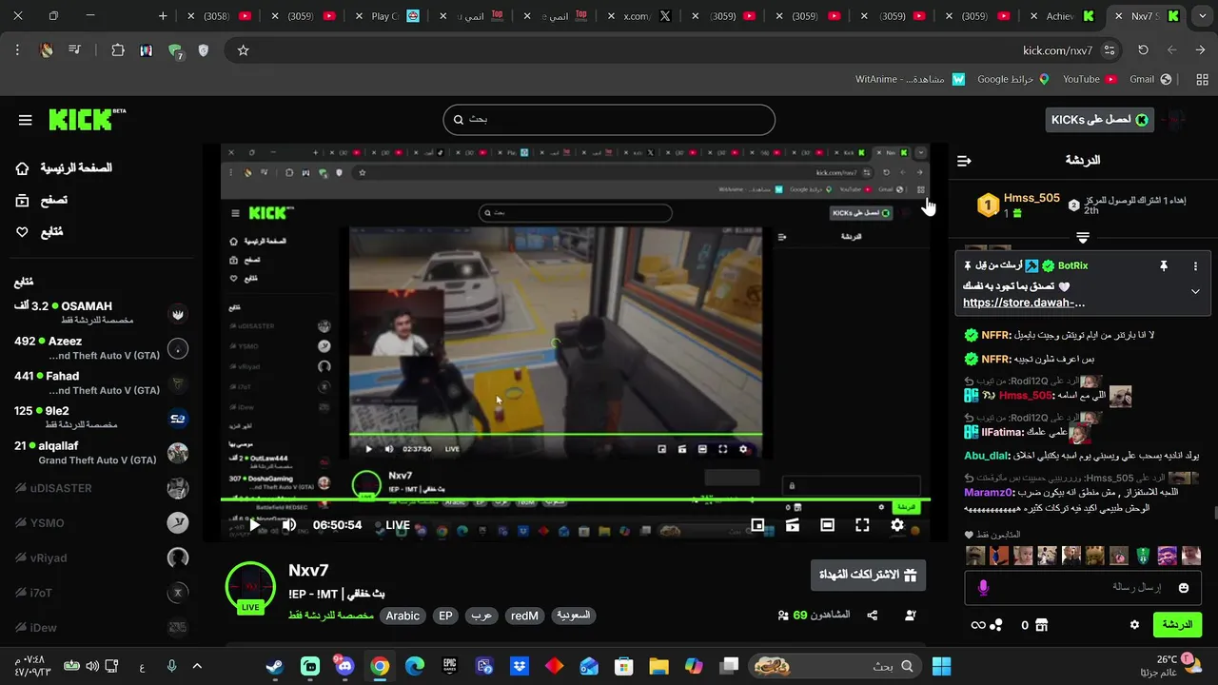Open offline YSMO channel
The image size is (1218, 685).
pyautogui.click(x=100, y=523)
